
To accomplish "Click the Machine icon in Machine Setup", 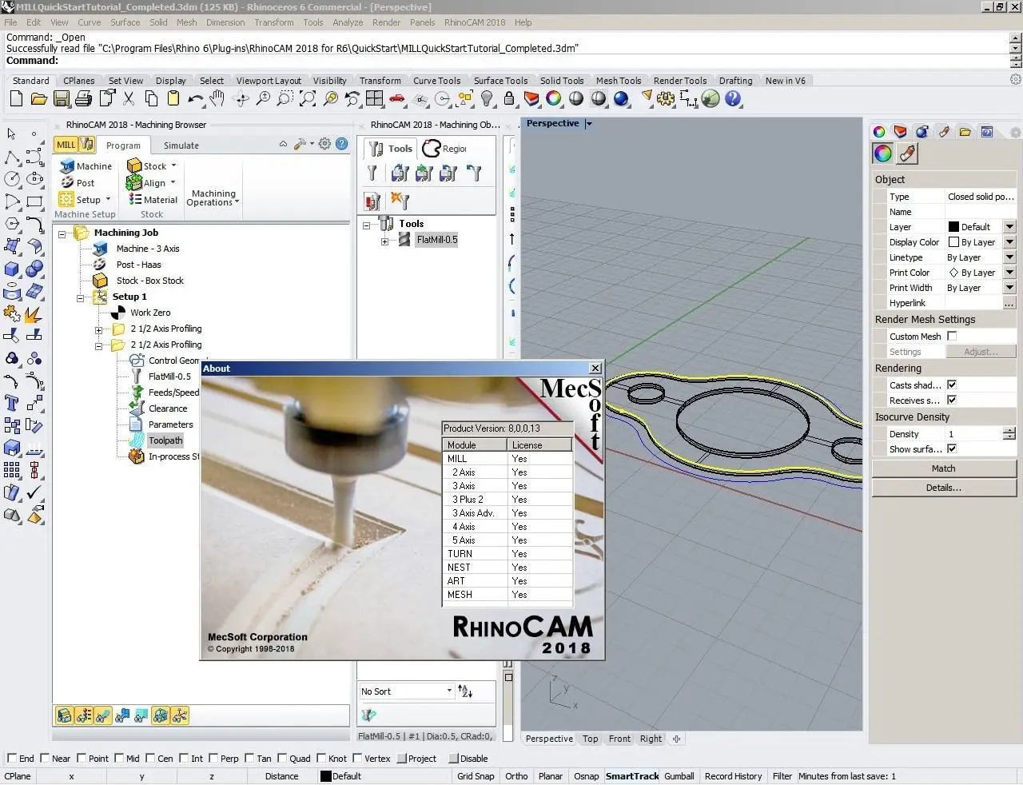I will 67,166.
